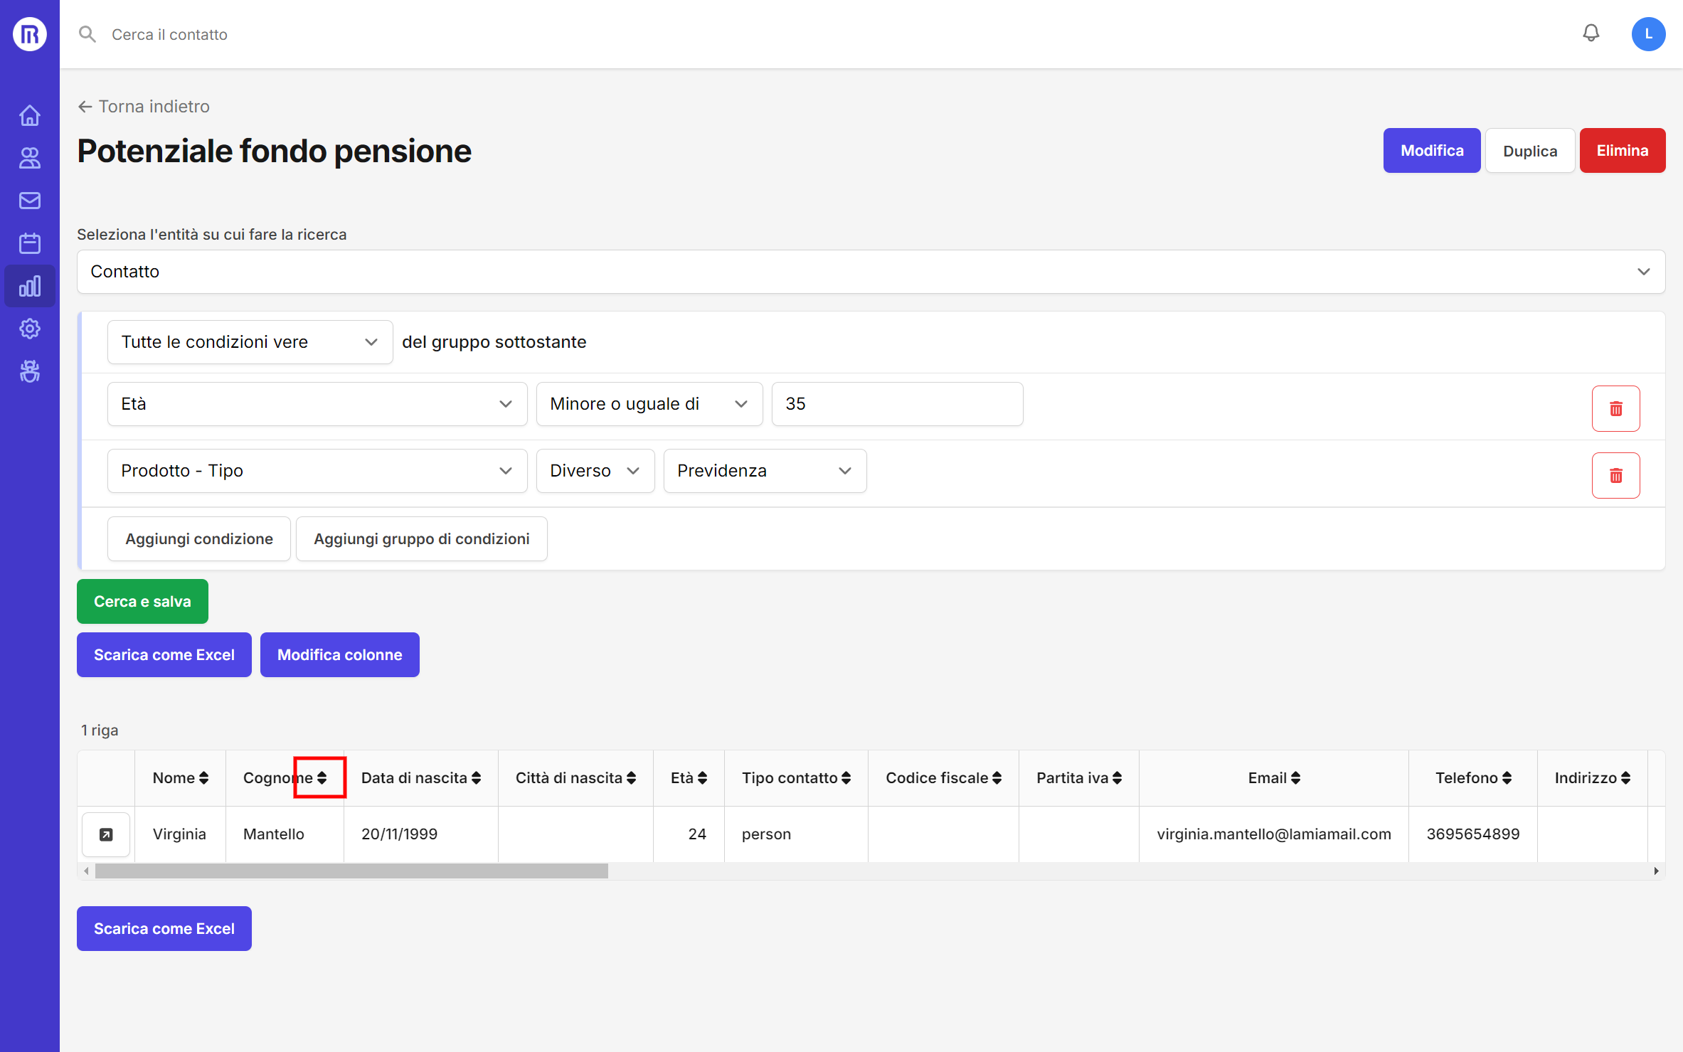Open the mail envelope icon in sidebar
This screenshot has height=1052, width=1683.
30,201
